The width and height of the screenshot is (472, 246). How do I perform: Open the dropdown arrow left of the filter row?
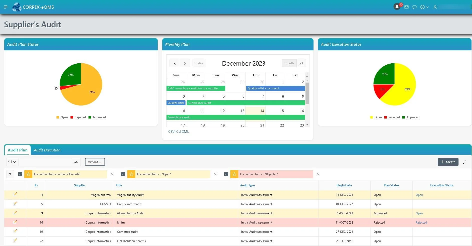pyautogui.click(x=10, y=174)
